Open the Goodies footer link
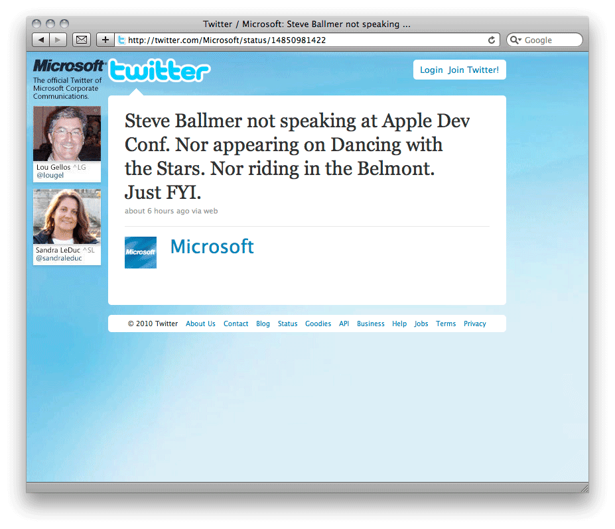615x529 pixels. click(x=318, y=323)
